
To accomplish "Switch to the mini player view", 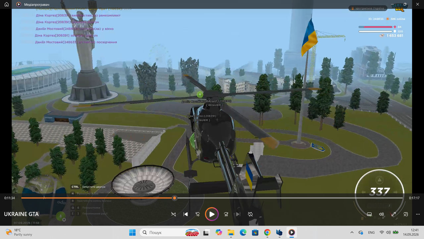I will point(406,214).
